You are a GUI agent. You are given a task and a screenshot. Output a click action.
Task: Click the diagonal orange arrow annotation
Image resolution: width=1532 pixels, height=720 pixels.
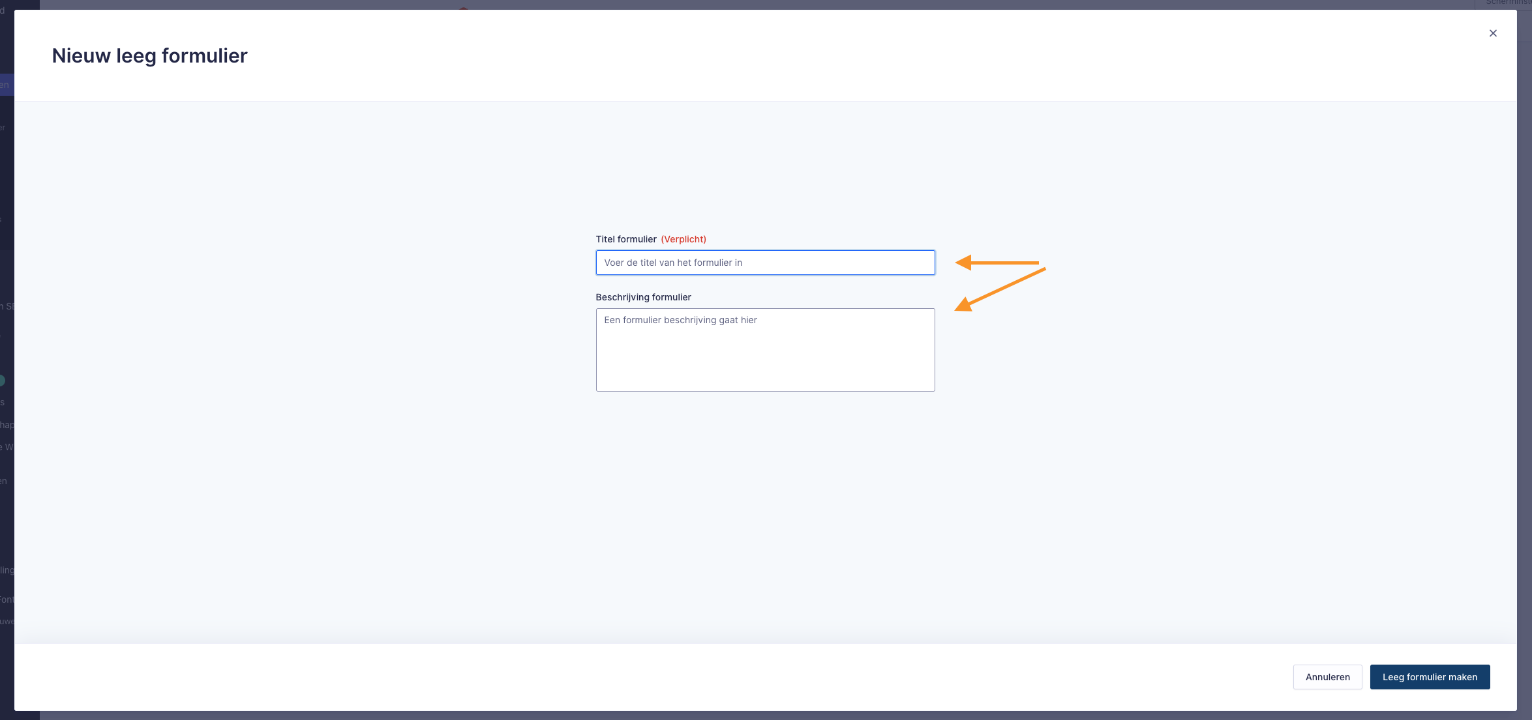1000,289
